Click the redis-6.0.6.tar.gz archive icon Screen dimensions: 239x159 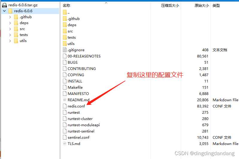4,5
